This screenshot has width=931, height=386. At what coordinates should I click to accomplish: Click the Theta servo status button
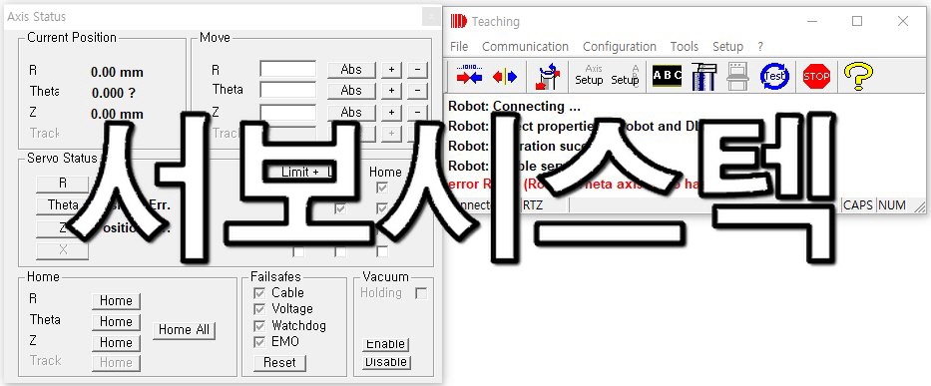pyautogui.click(x=62, y=205)
